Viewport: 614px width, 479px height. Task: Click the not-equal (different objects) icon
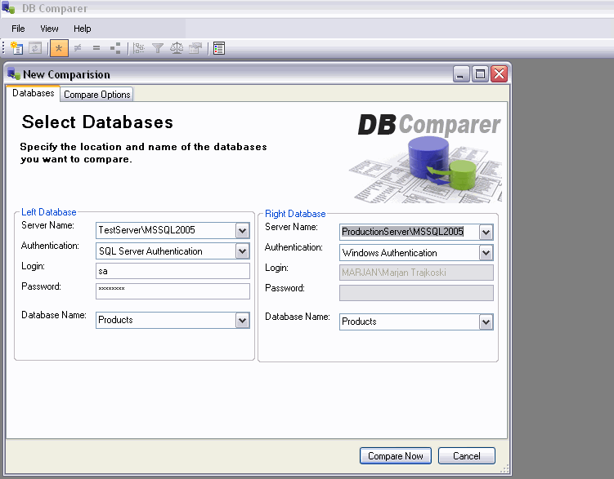[x=78, y=48]
